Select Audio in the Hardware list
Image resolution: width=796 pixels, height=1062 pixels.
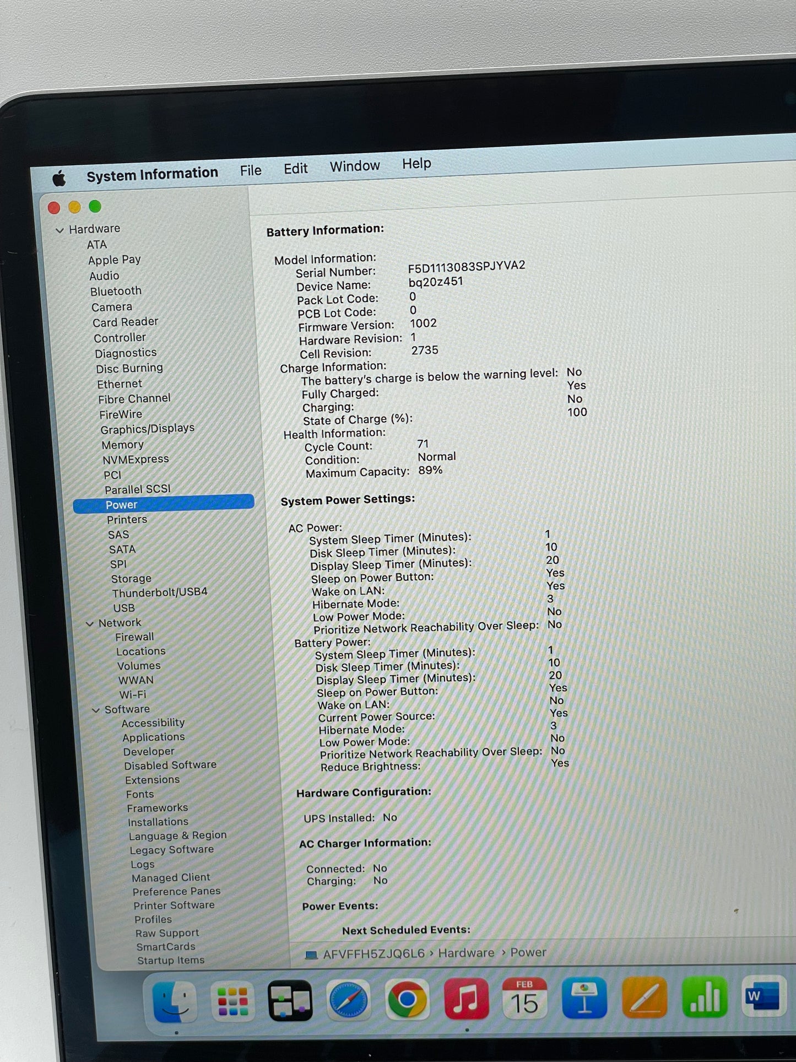tap(104, 276)
